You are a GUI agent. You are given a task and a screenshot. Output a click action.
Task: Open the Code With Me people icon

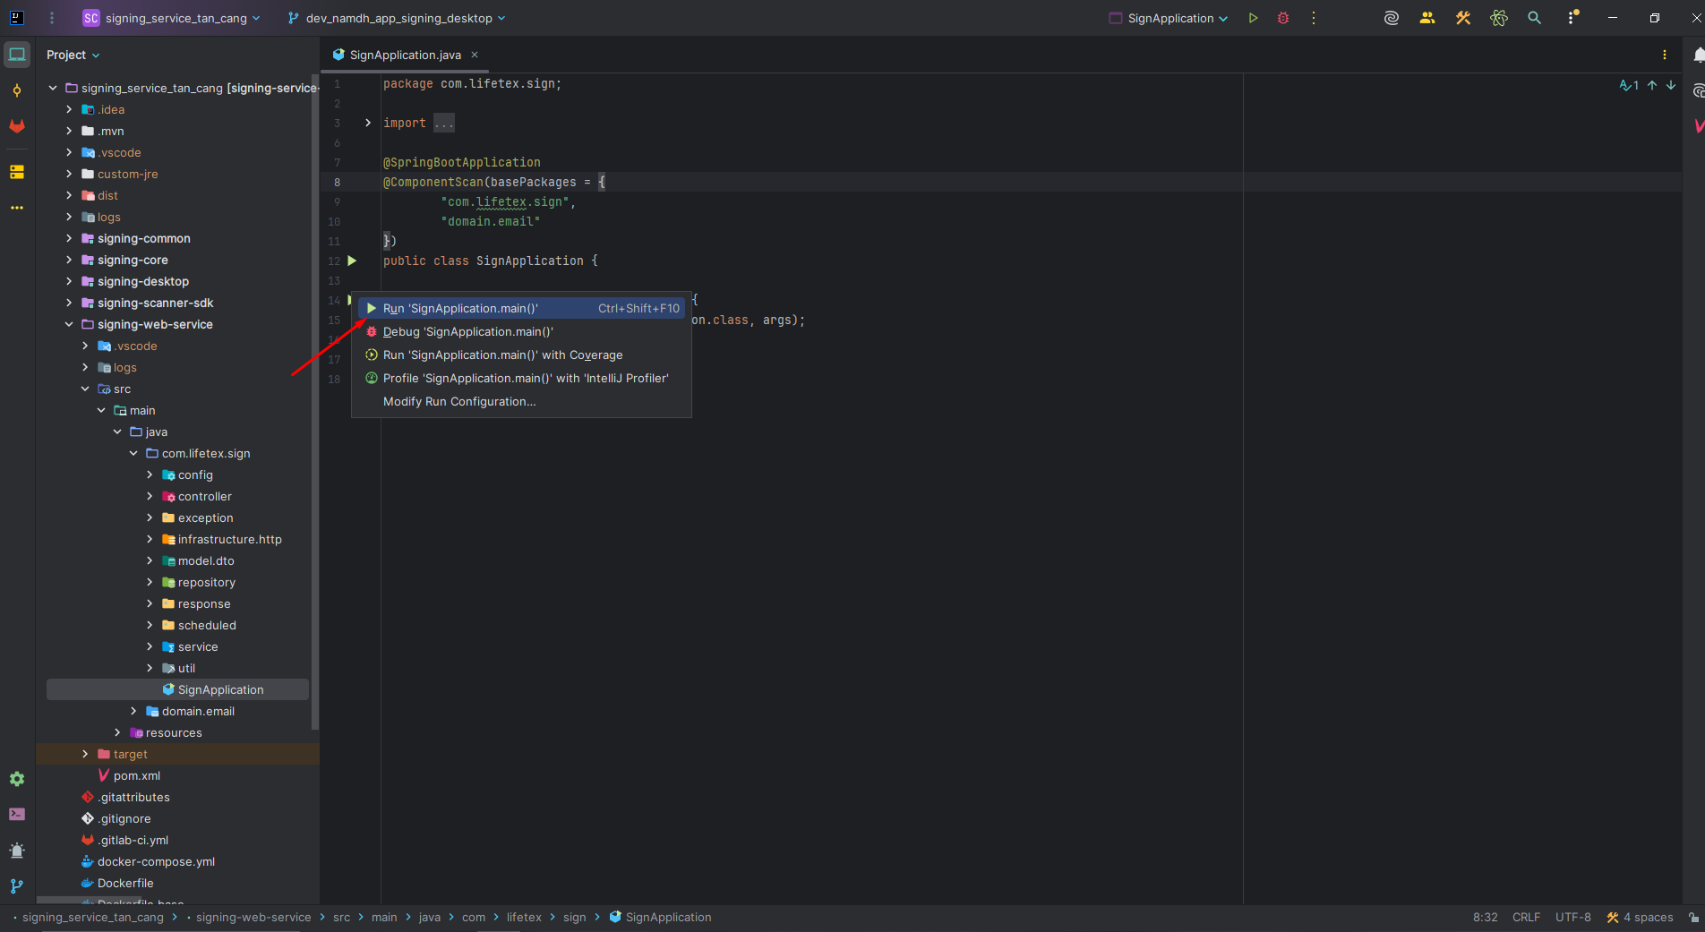[x=1427, y=18]
